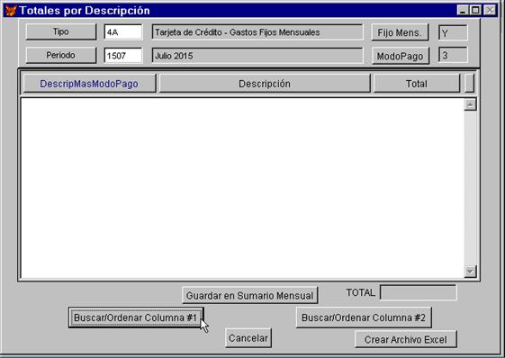Image resolution: width=505 pixels, height=358 pixels.
Task: Click the Total column header
Action: pyautogui.click(x=417, y=84)
